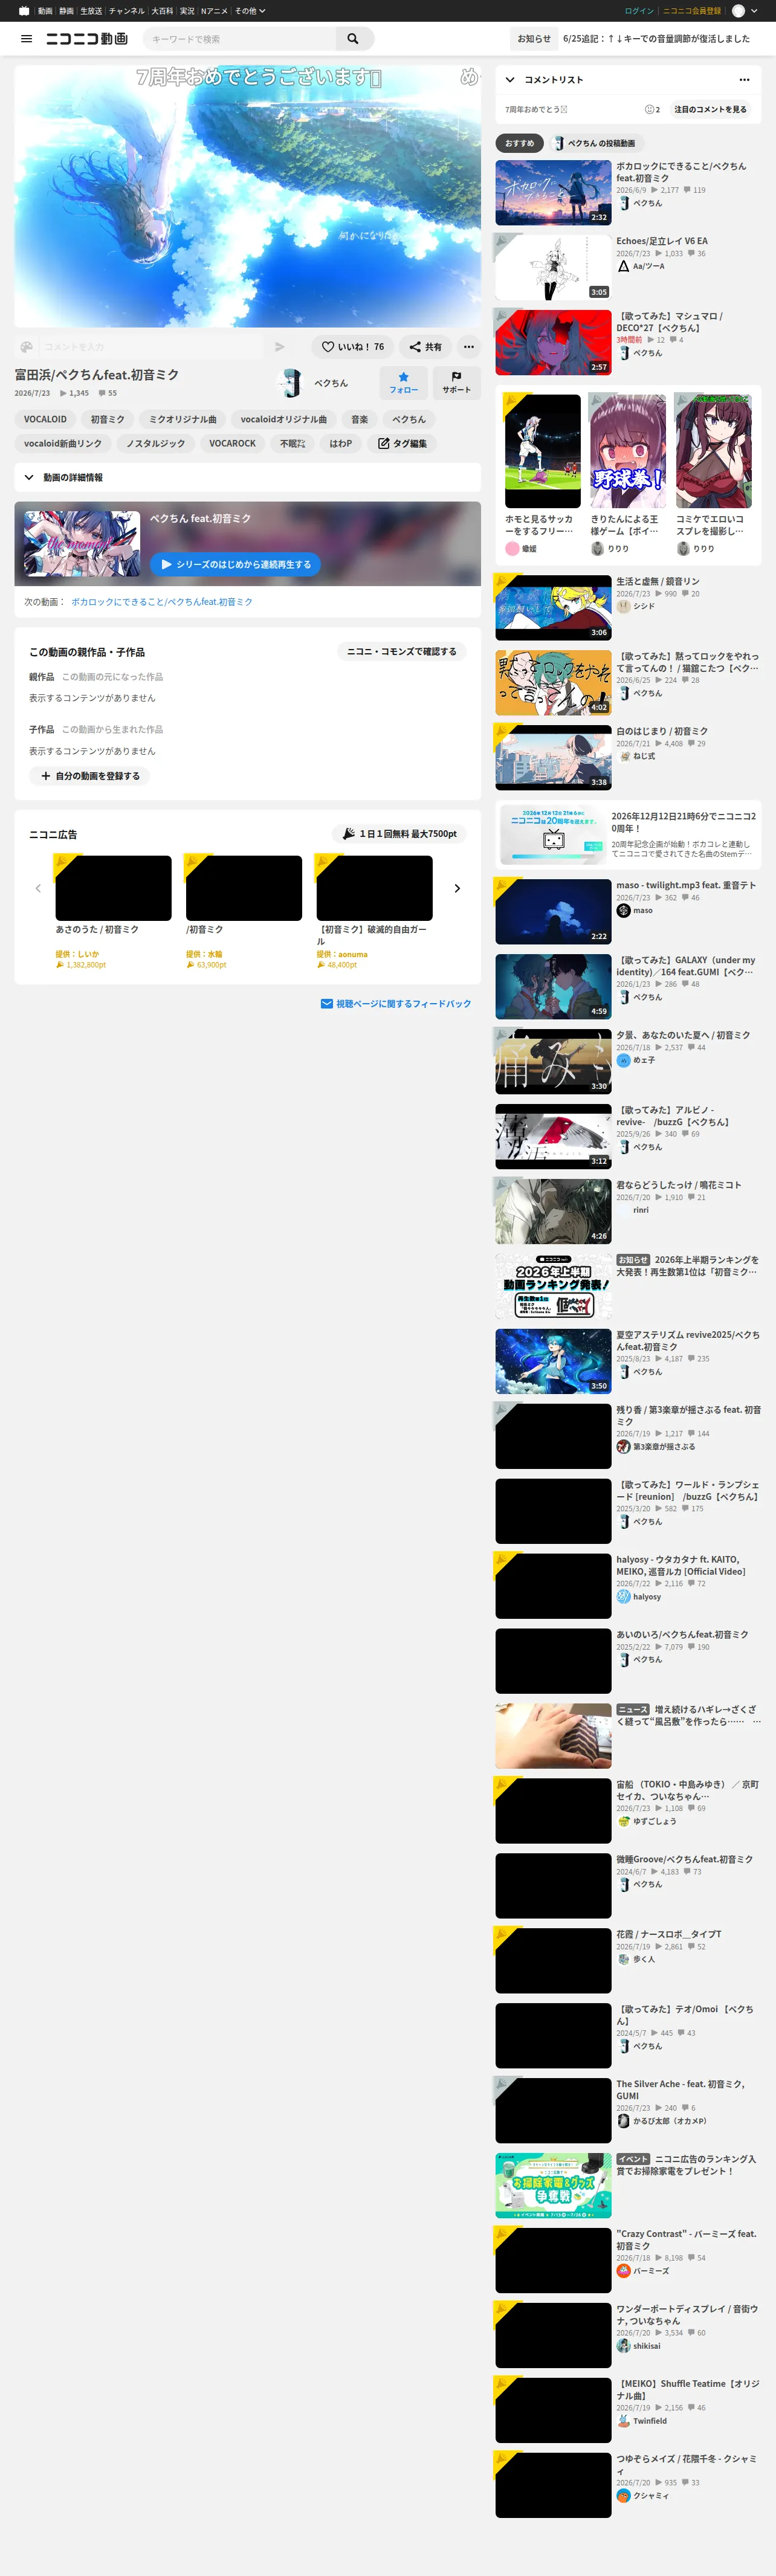This screenshot has width=776, height=2576.
Task: Click the keyword search input field
Action: tap(240, 39)
